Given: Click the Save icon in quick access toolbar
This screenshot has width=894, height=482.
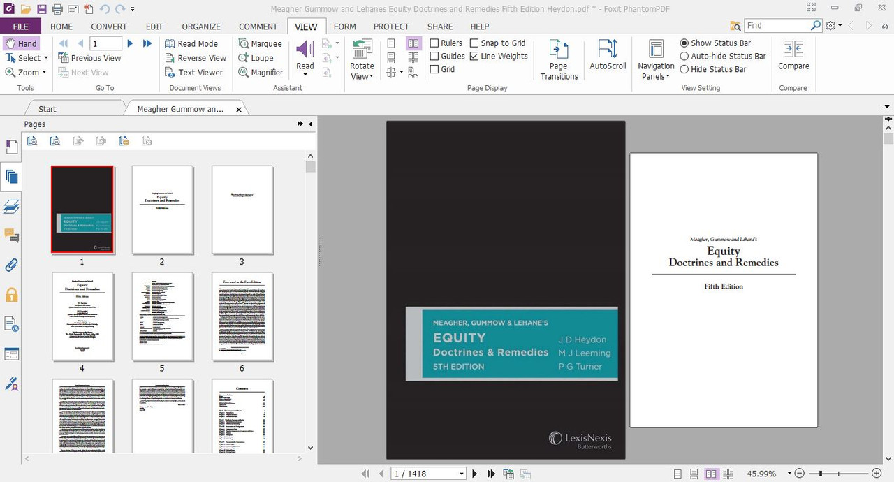Looking at the screenshot, I should click(41, 9).
